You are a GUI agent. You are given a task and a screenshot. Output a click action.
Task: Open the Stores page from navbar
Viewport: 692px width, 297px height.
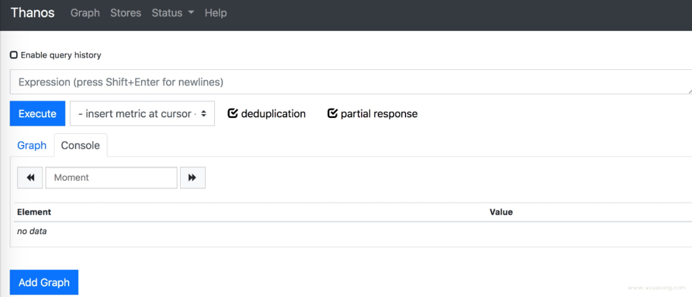[126, 13]
